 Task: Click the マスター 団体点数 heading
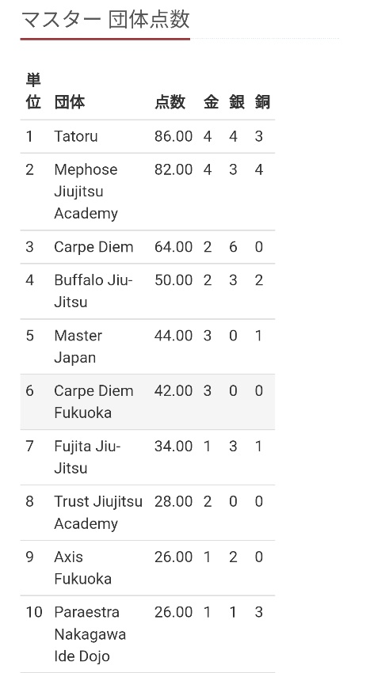(105, 20)
